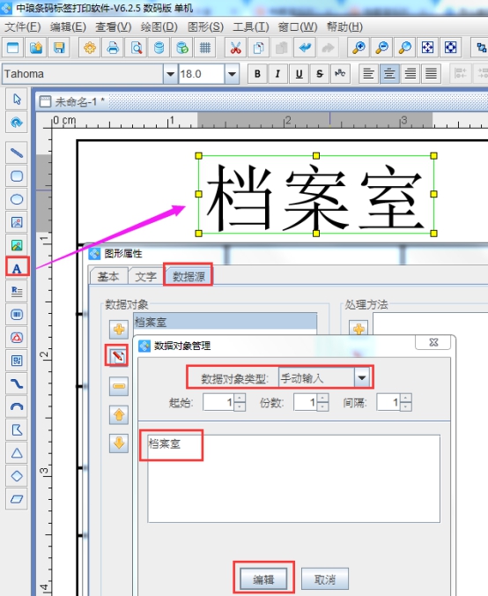Increase the 份数 stepper value
Screen dimensions: 488x596
[x=322, y=399]
